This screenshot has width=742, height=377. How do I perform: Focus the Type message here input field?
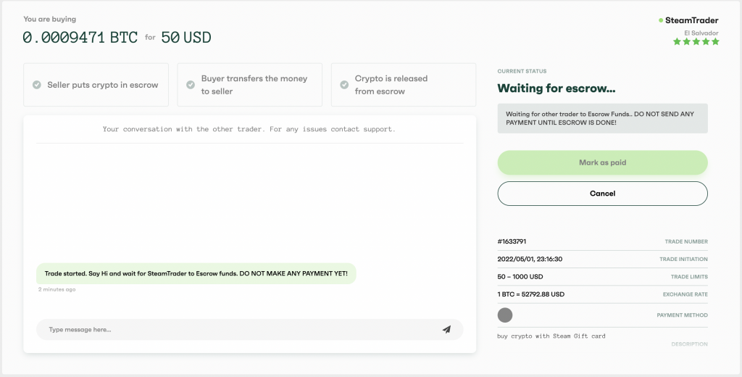pos(239,329)
